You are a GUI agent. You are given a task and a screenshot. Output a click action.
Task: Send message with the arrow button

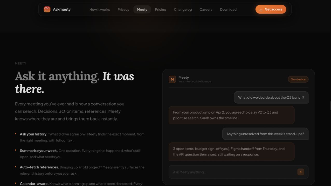[x=301, y=172]
